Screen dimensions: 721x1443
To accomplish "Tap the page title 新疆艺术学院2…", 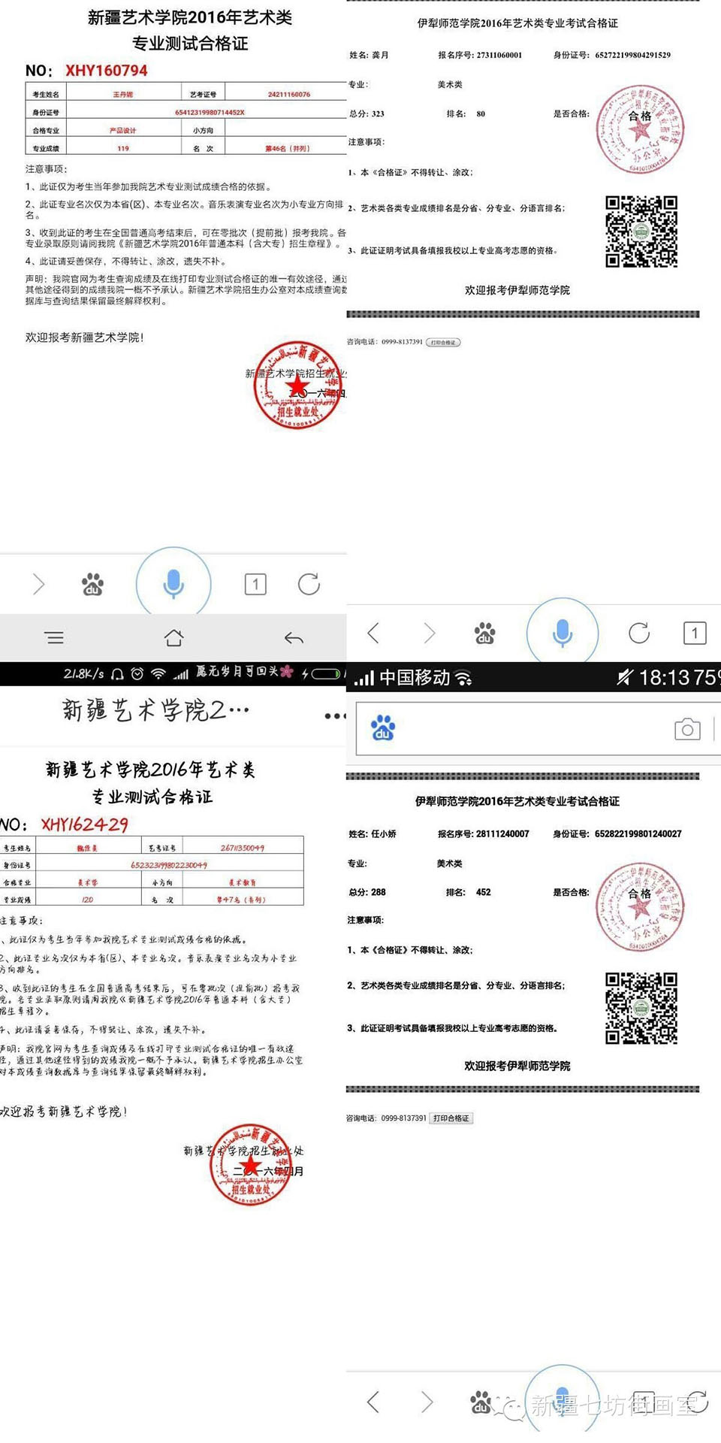I will pos(155,710).
